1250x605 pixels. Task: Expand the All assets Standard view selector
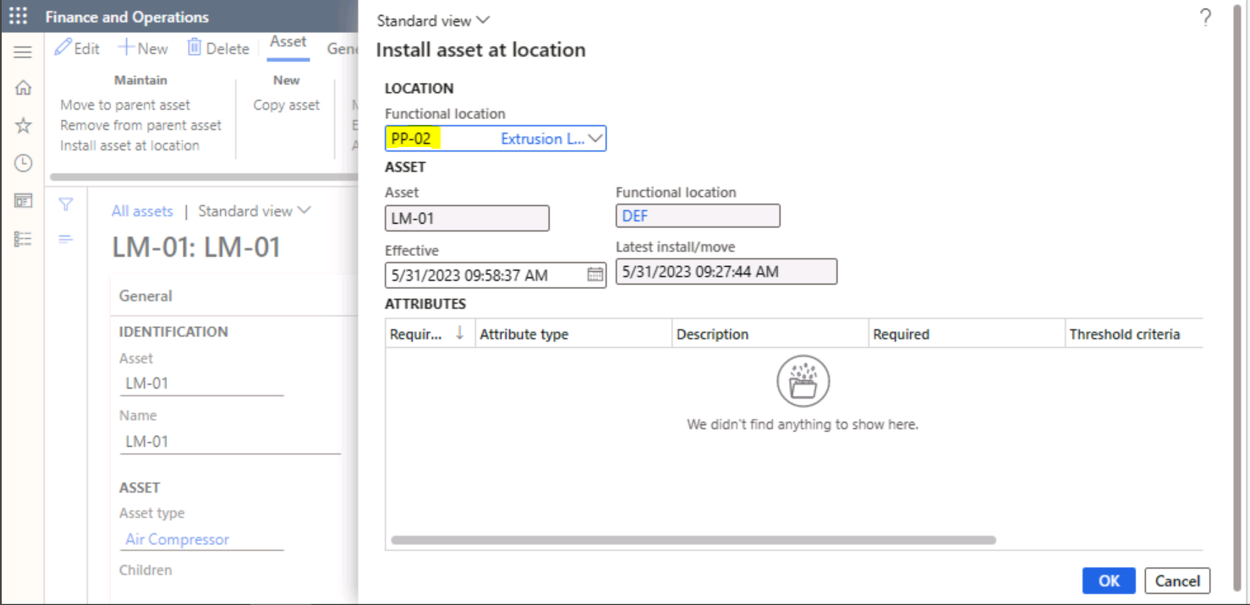pos(255,211)
